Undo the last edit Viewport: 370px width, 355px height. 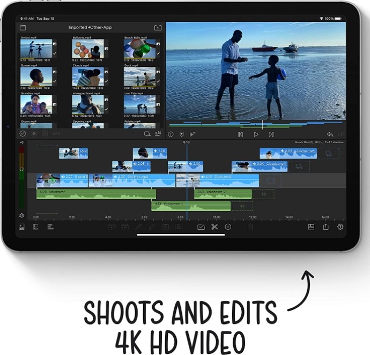click(330, 134)
